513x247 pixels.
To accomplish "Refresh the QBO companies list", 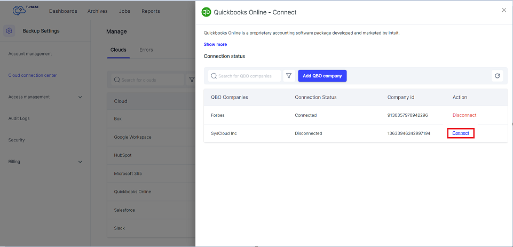I will click(498, 76).
